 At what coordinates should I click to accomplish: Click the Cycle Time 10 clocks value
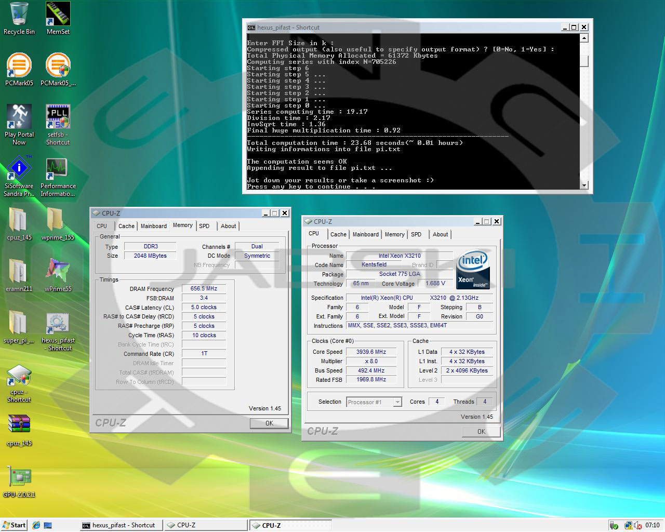(x=204, y=336)
